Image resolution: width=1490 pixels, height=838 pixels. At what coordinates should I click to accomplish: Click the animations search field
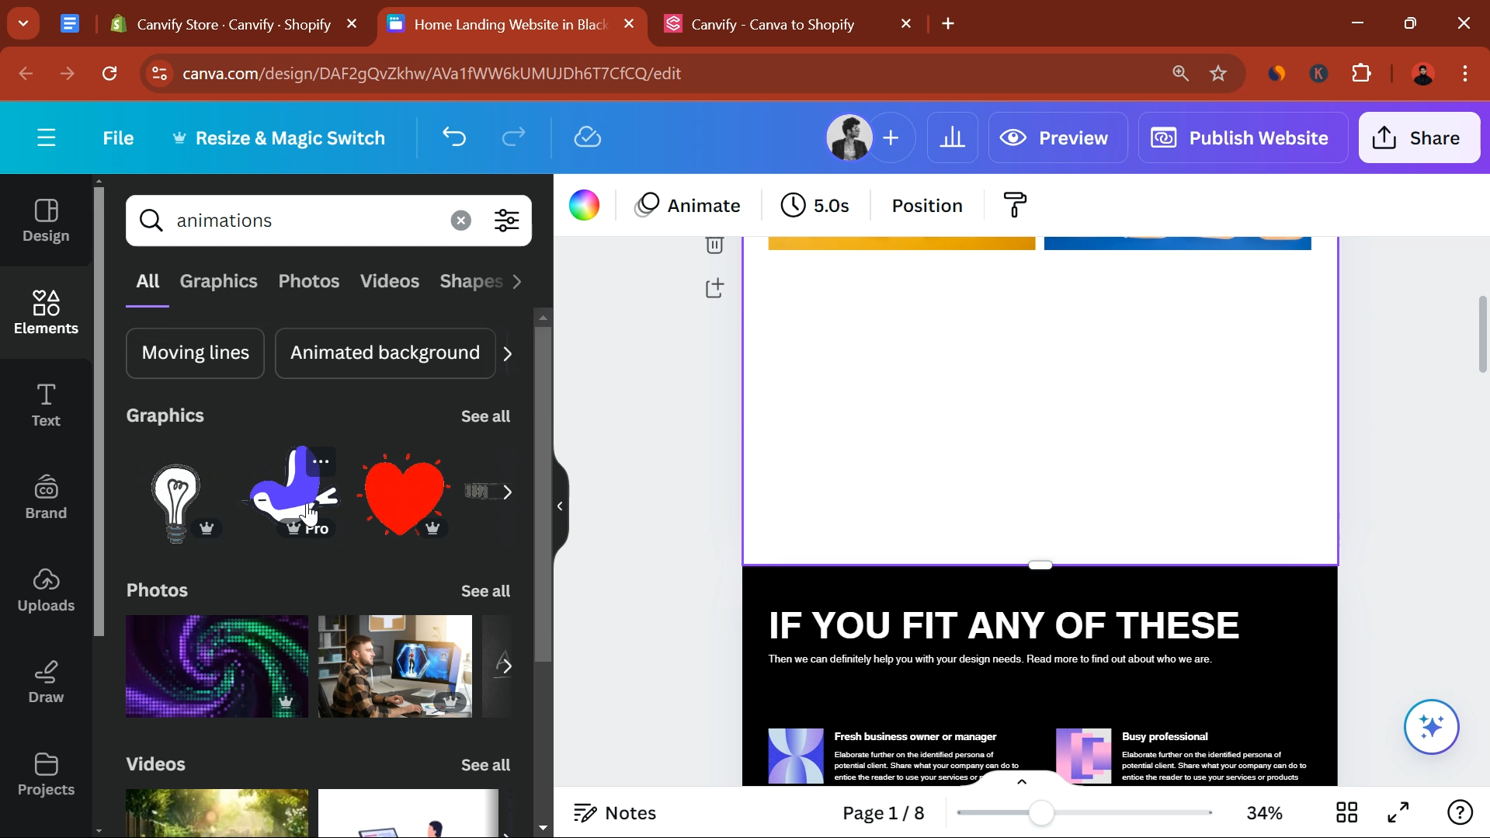coord(309,221)
